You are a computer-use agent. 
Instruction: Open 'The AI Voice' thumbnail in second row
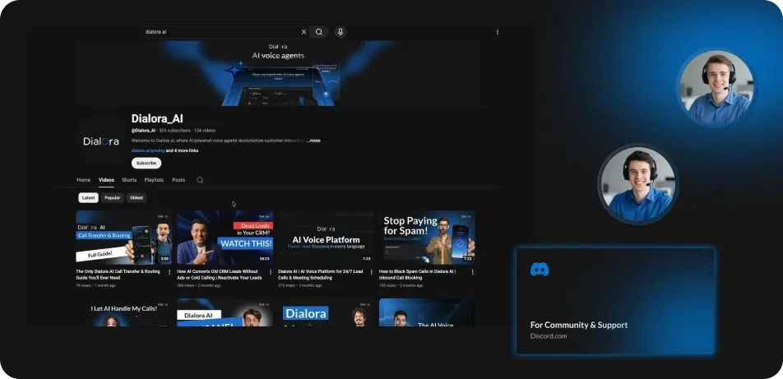427,312
